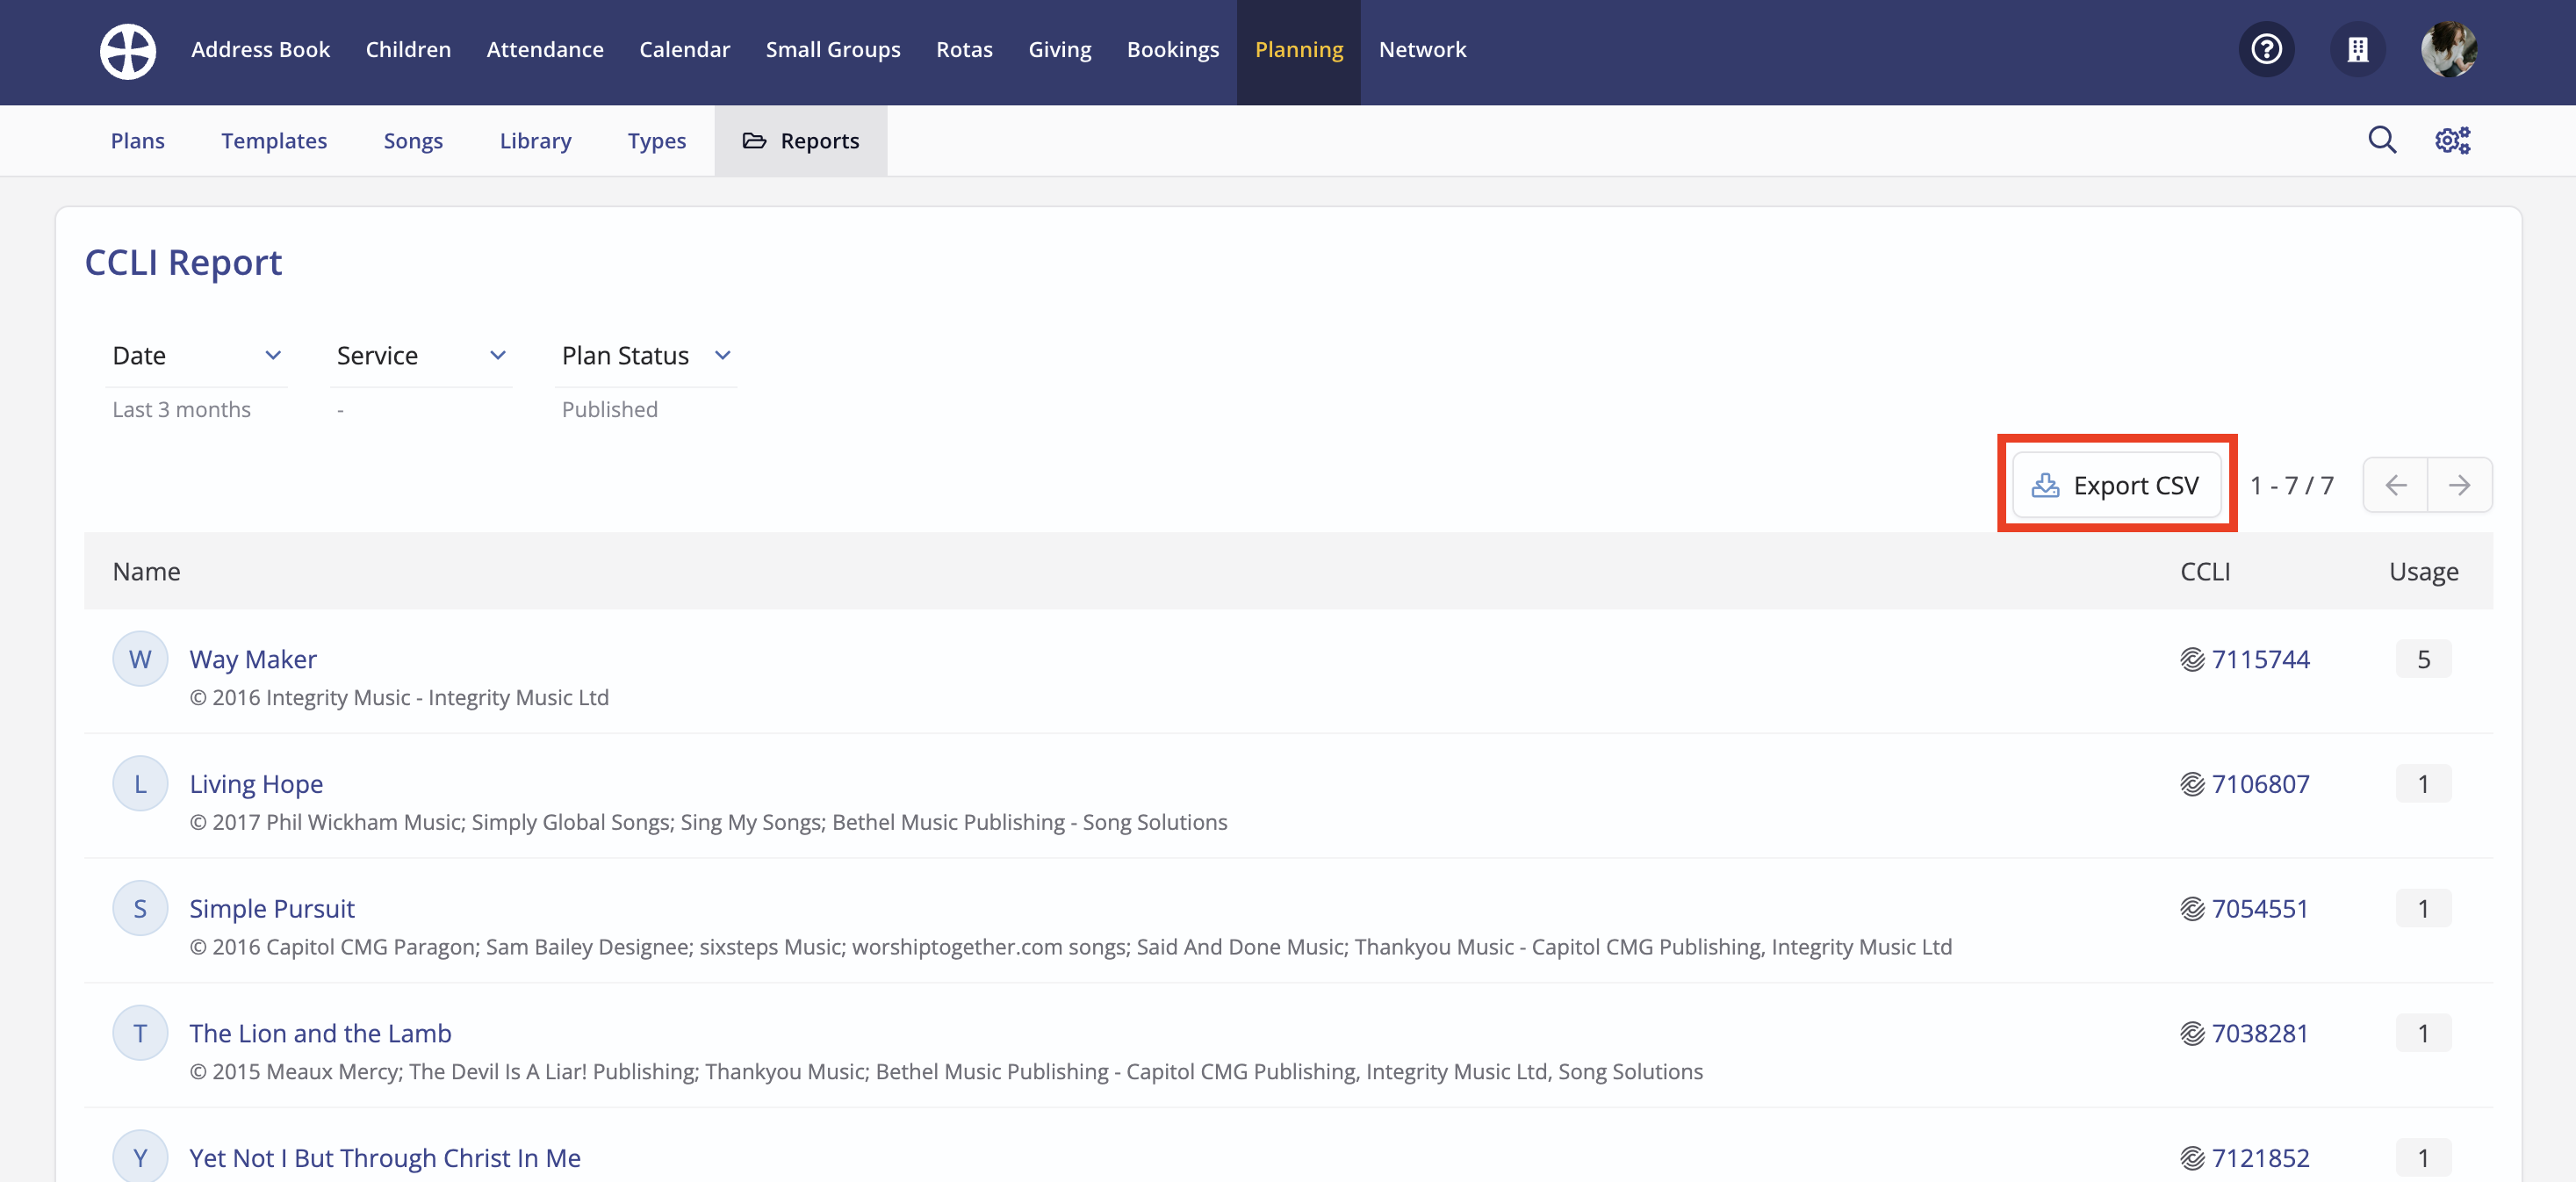Open the user profile avatar
2576x1182 pixels.
click(2449, 49)
